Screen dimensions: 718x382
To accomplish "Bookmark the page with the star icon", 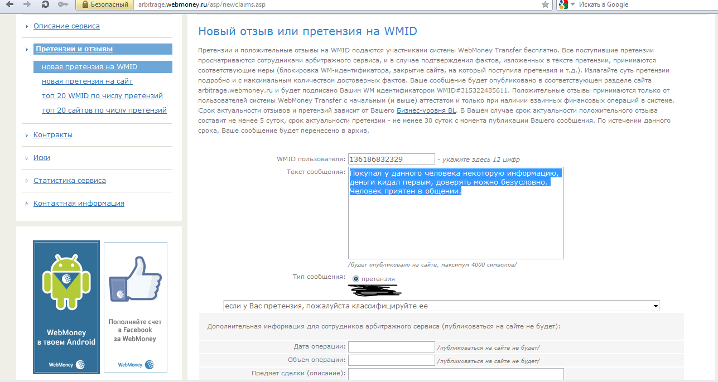I will click(x=545, y=4).
